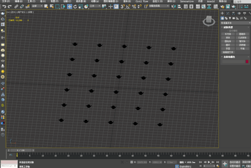
Task: Click the Redo arrow in the main toolbar
Action: [x=10, y=6]
